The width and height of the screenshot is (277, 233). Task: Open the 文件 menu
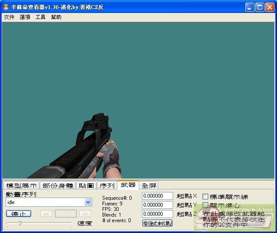point(9,17)
